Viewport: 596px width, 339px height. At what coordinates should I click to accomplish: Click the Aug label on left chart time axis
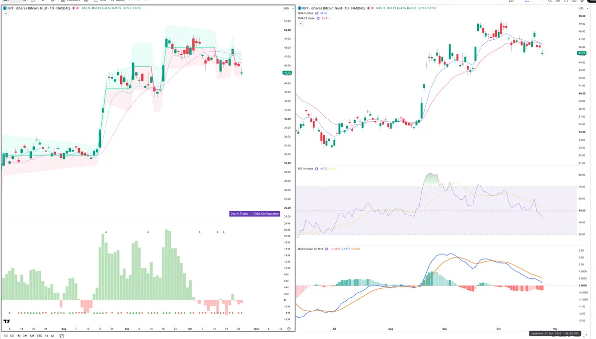point(64,329)
